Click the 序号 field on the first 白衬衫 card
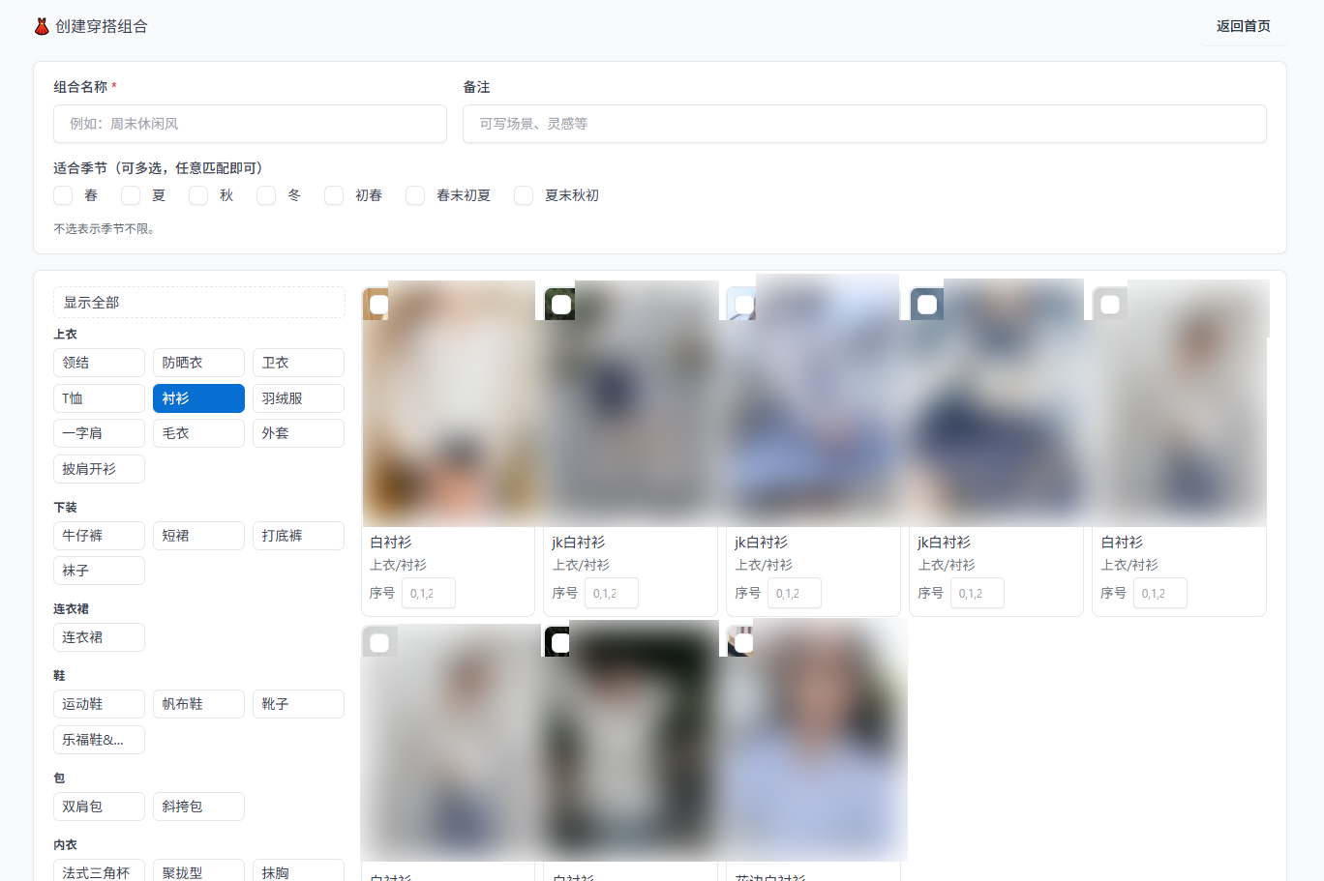The height and width of the screenshot is (881, 1324). tap(428, 593)
